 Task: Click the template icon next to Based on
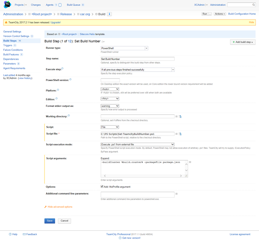coord(59,34)
